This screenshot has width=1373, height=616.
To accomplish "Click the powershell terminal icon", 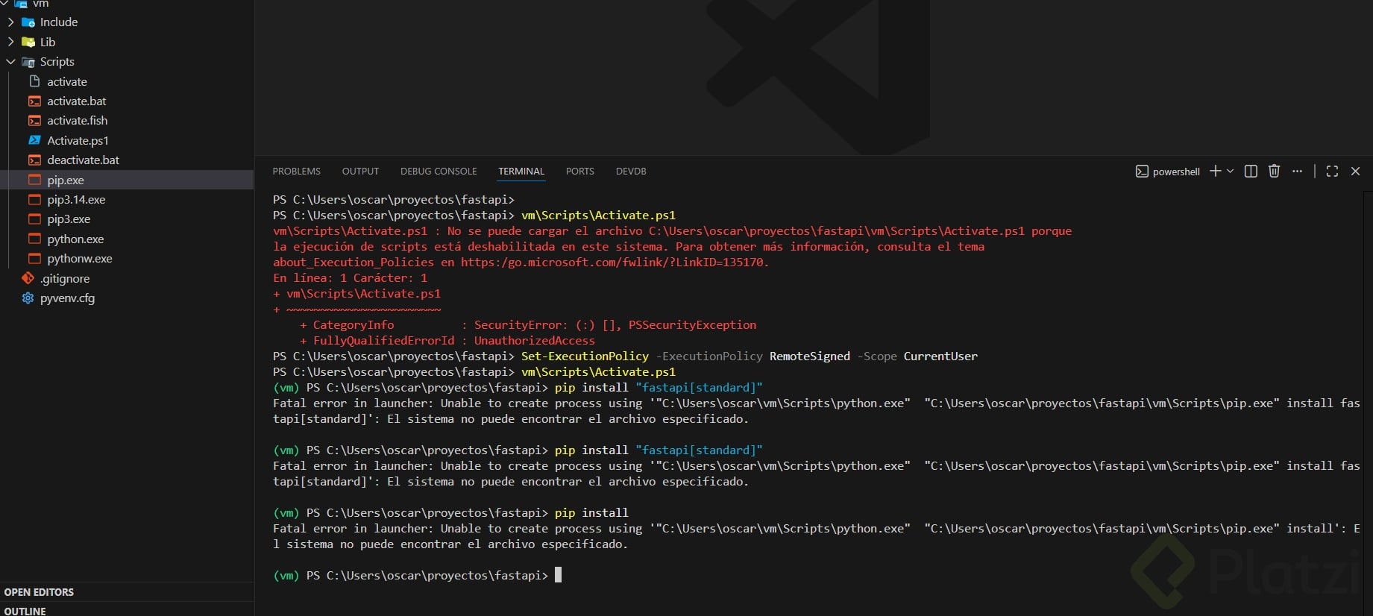I will 1142,172.
